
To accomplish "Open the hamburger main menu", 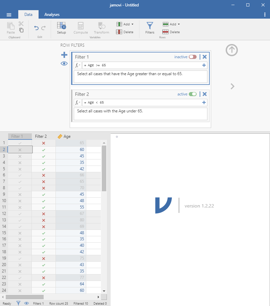I will click(x=9, y=15).
